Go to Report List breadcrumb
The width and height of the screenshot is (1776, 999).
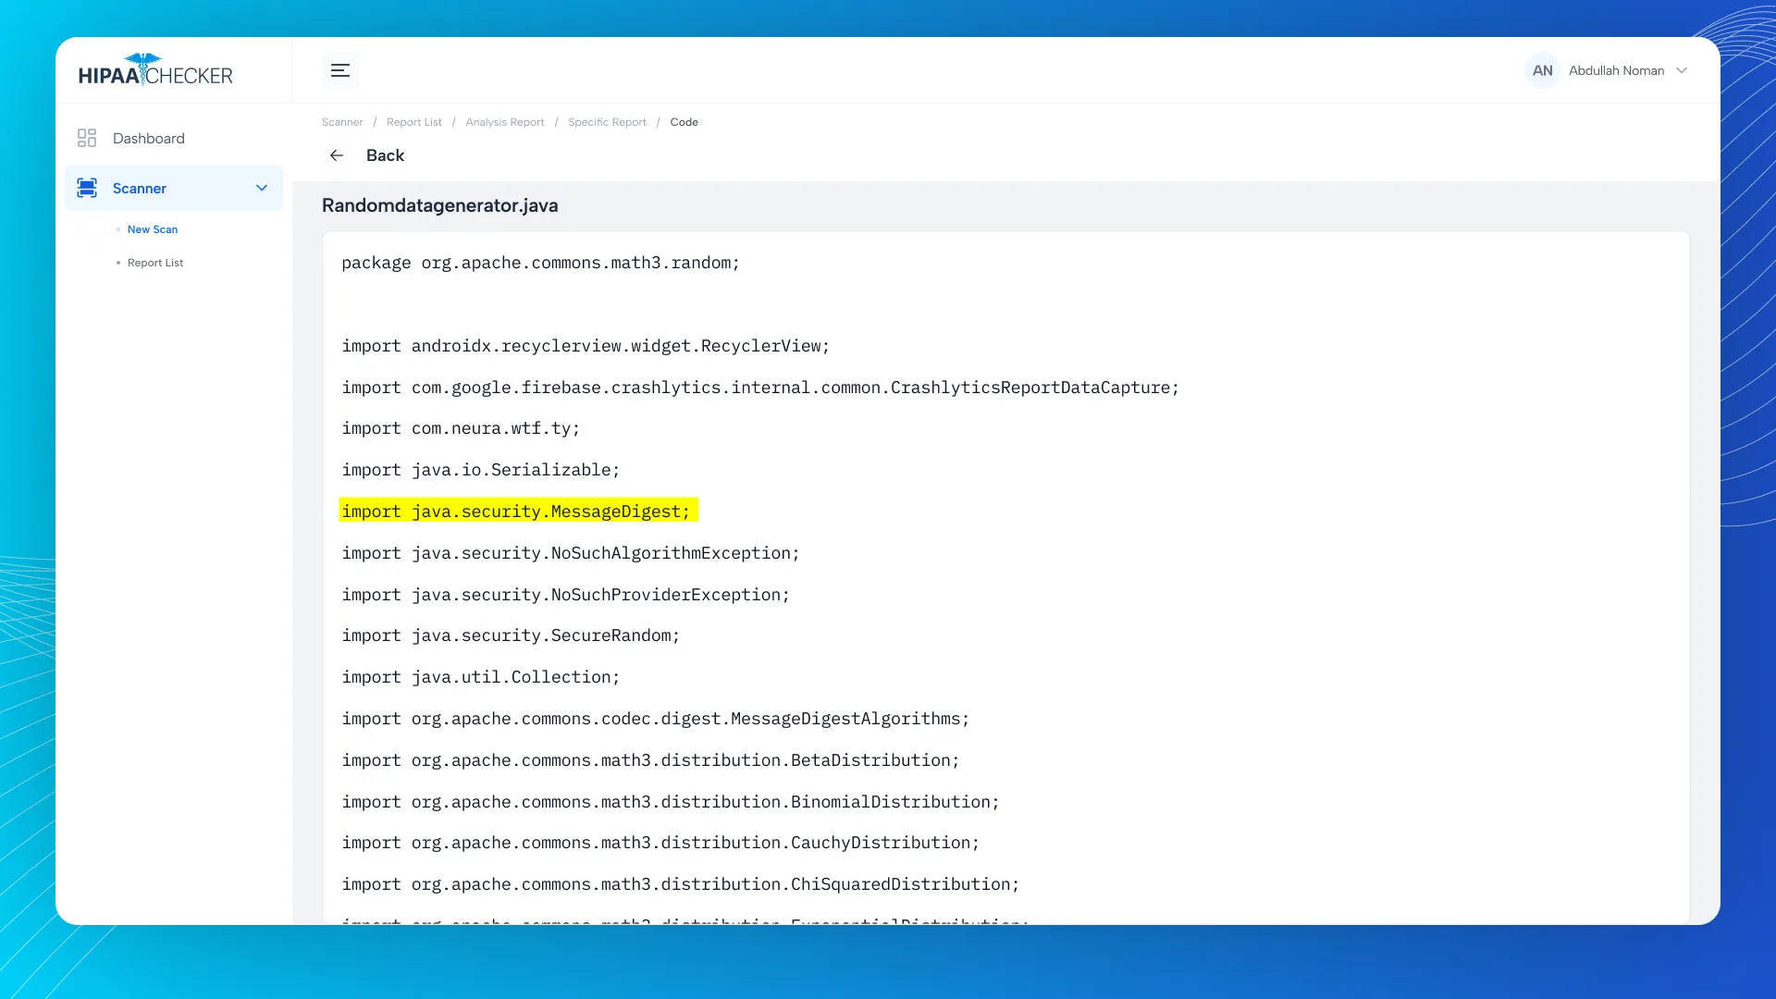[414, 122]
